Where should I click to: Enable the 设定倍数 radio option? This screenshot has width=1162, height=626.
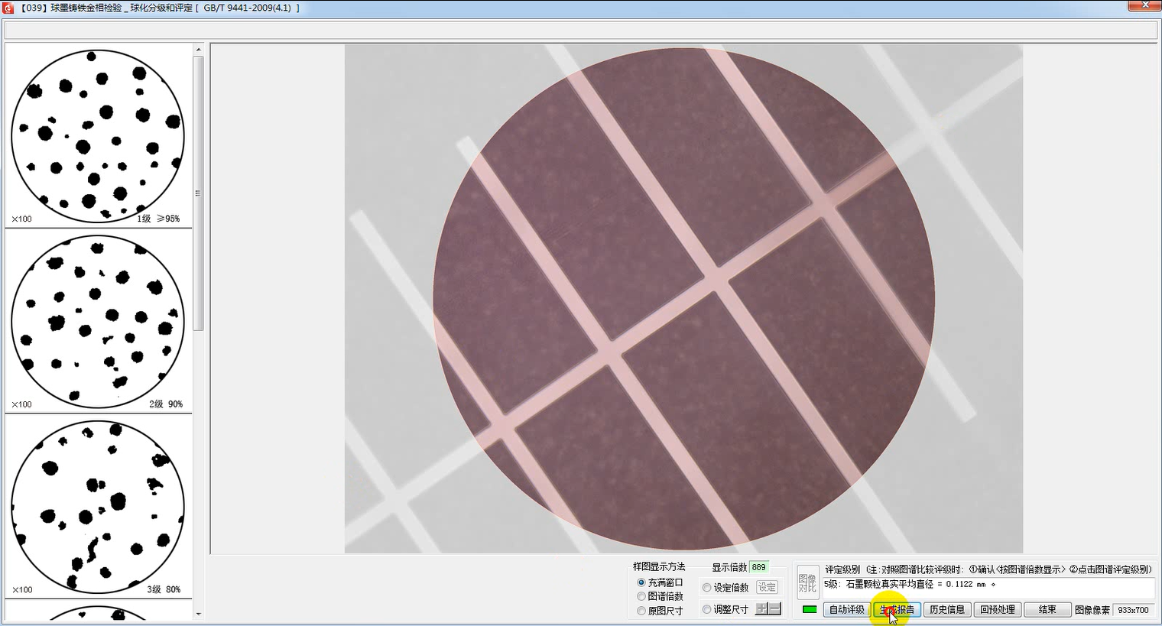[707, 587]
